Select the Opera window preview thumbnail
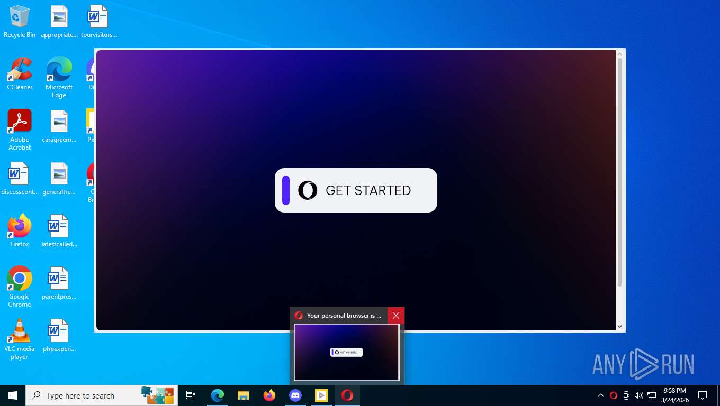Viewport: 720px width, 406px height. (347, 352)
